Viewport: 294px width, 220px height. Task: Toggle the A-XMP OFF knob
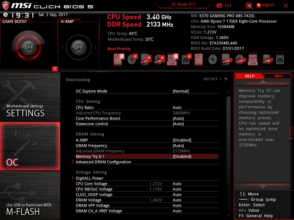point(78,47)
